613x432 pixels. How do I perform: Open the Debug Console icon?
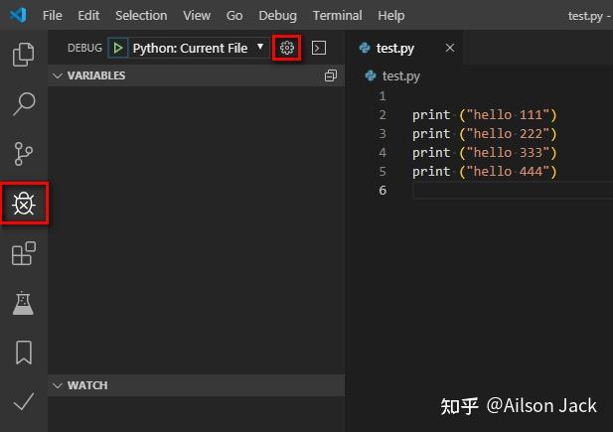coord(319,48)
